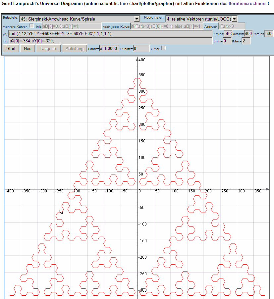Viewport: 274px width, 299px height.
Task: Click the y-axis label 350
Action: pos(142,75)
